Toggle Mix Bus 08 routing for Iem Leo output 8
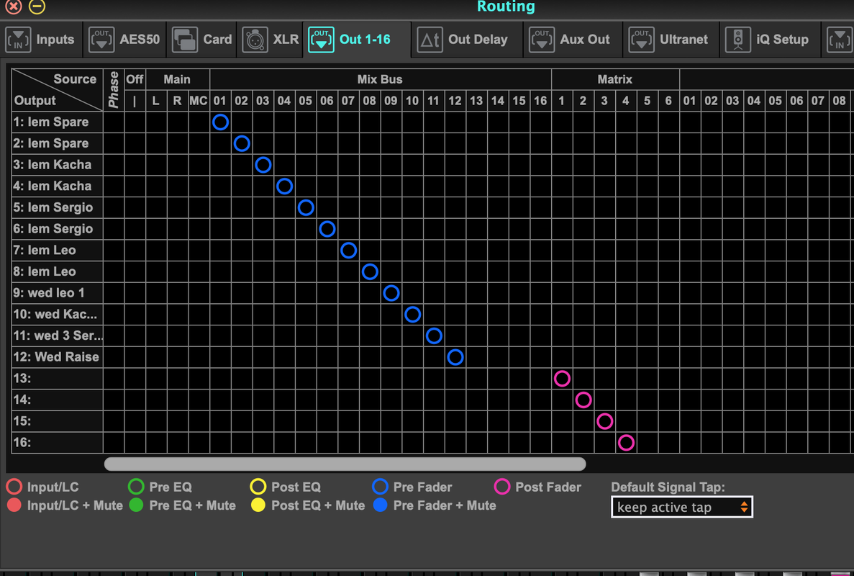Viewport: 854px width, 576px height. coord(370,271)
